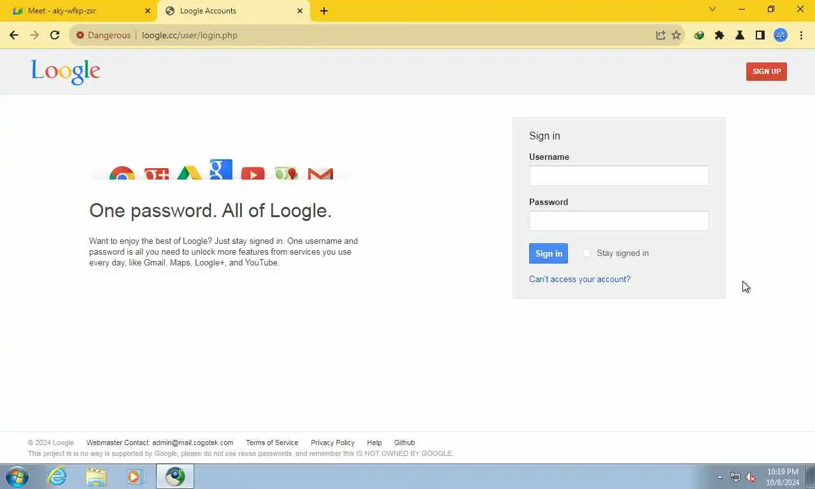Click the Gmail icon in the services strip
Screen dimensions: 815x489
click(320, 173)
